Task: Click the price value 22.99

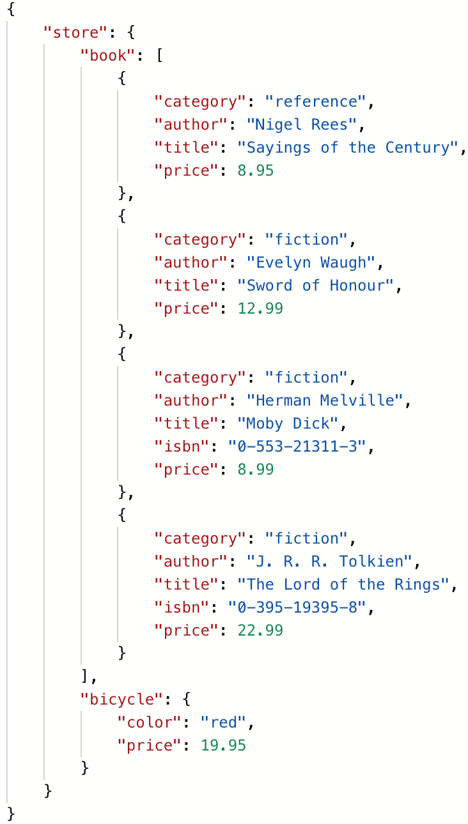Action: (x=260, y=630)
